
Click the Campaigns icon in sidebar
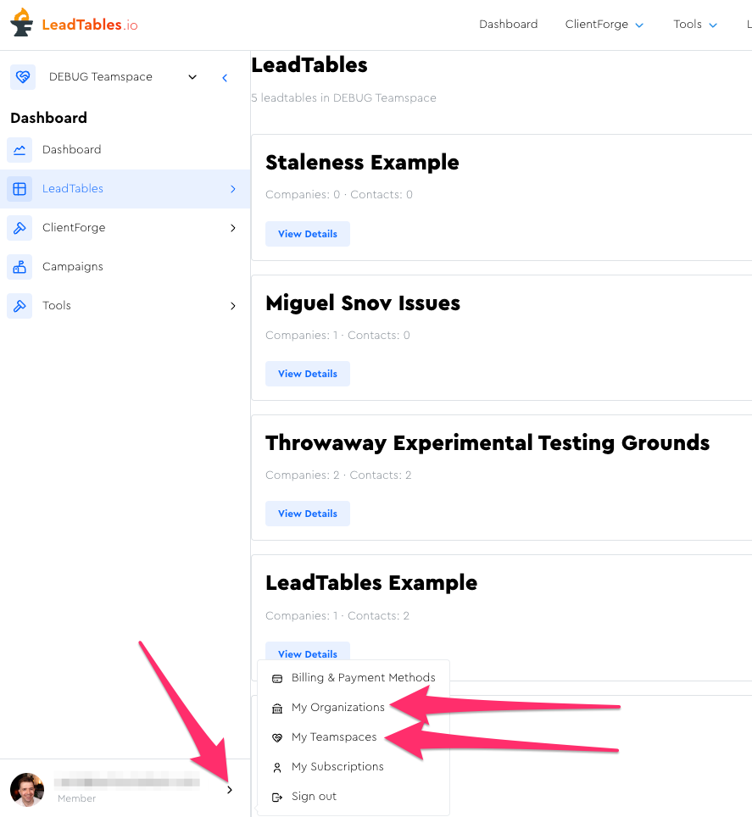click(19, 267)
